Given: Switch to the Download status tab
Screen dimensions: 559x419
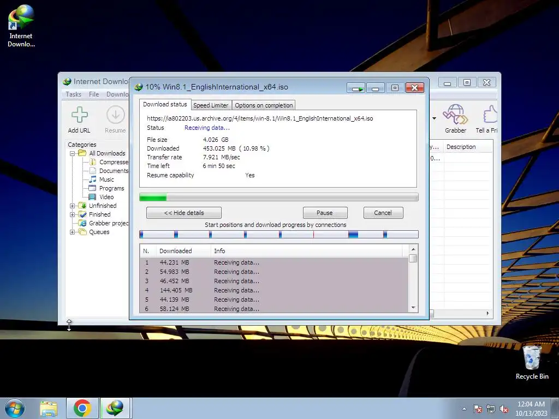Looking at the screenshot, I should [165, 104].
